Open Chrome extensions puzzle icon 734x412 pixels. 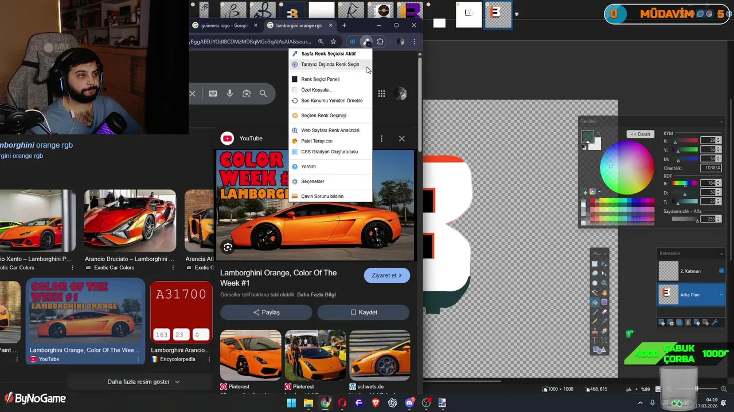(x=380, y=42)
